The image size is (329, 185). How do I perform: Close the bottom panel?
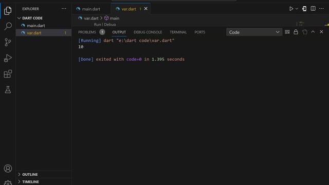click(x=321, y=32)
